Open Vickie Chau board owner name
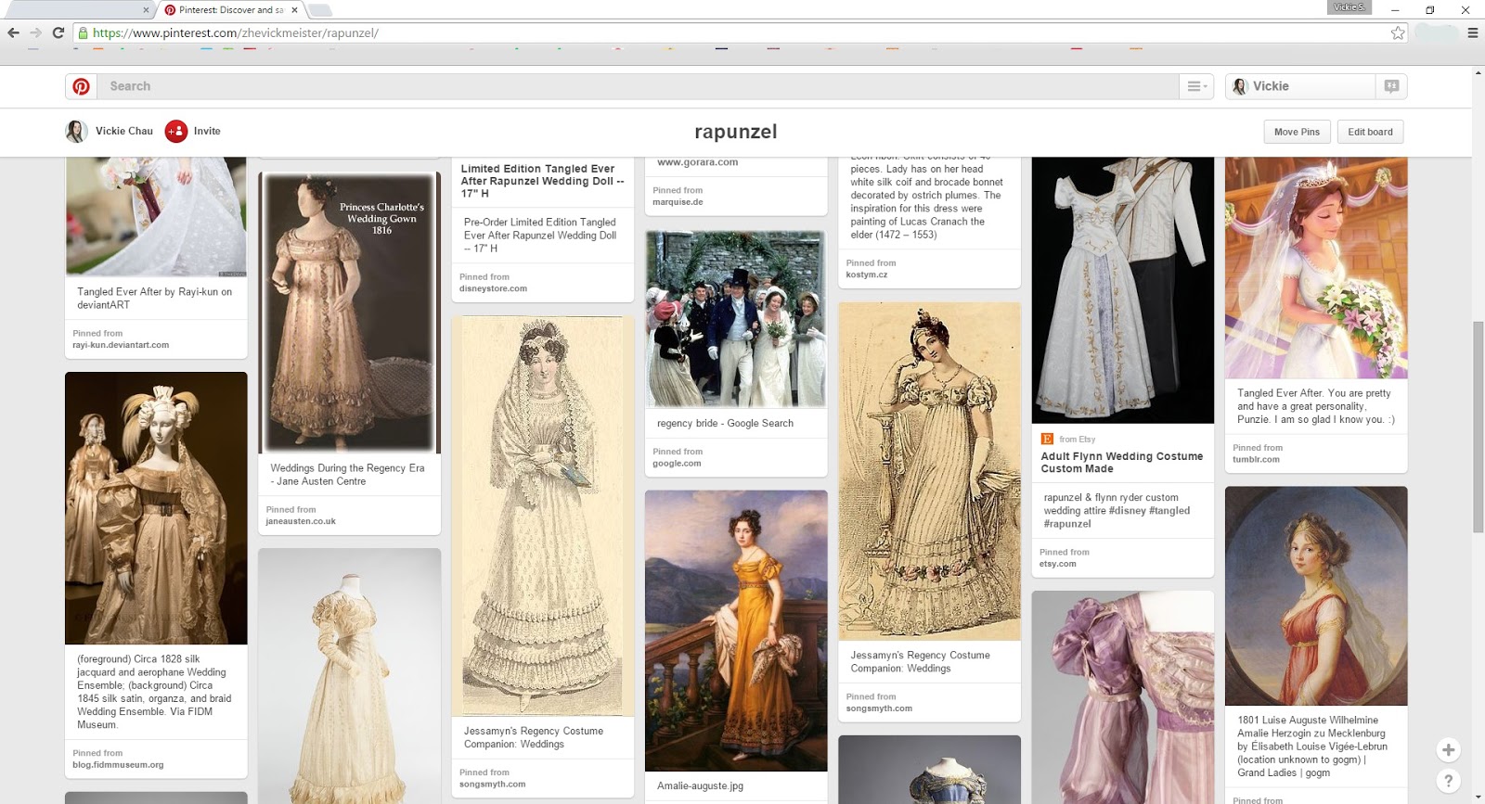Viewport: 1485px width, 804px height. 124,132
